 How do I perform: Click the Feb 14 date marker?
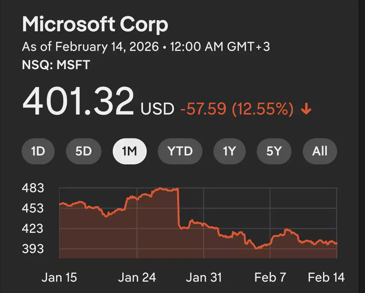pyautogui.click(x=326, y=278)
